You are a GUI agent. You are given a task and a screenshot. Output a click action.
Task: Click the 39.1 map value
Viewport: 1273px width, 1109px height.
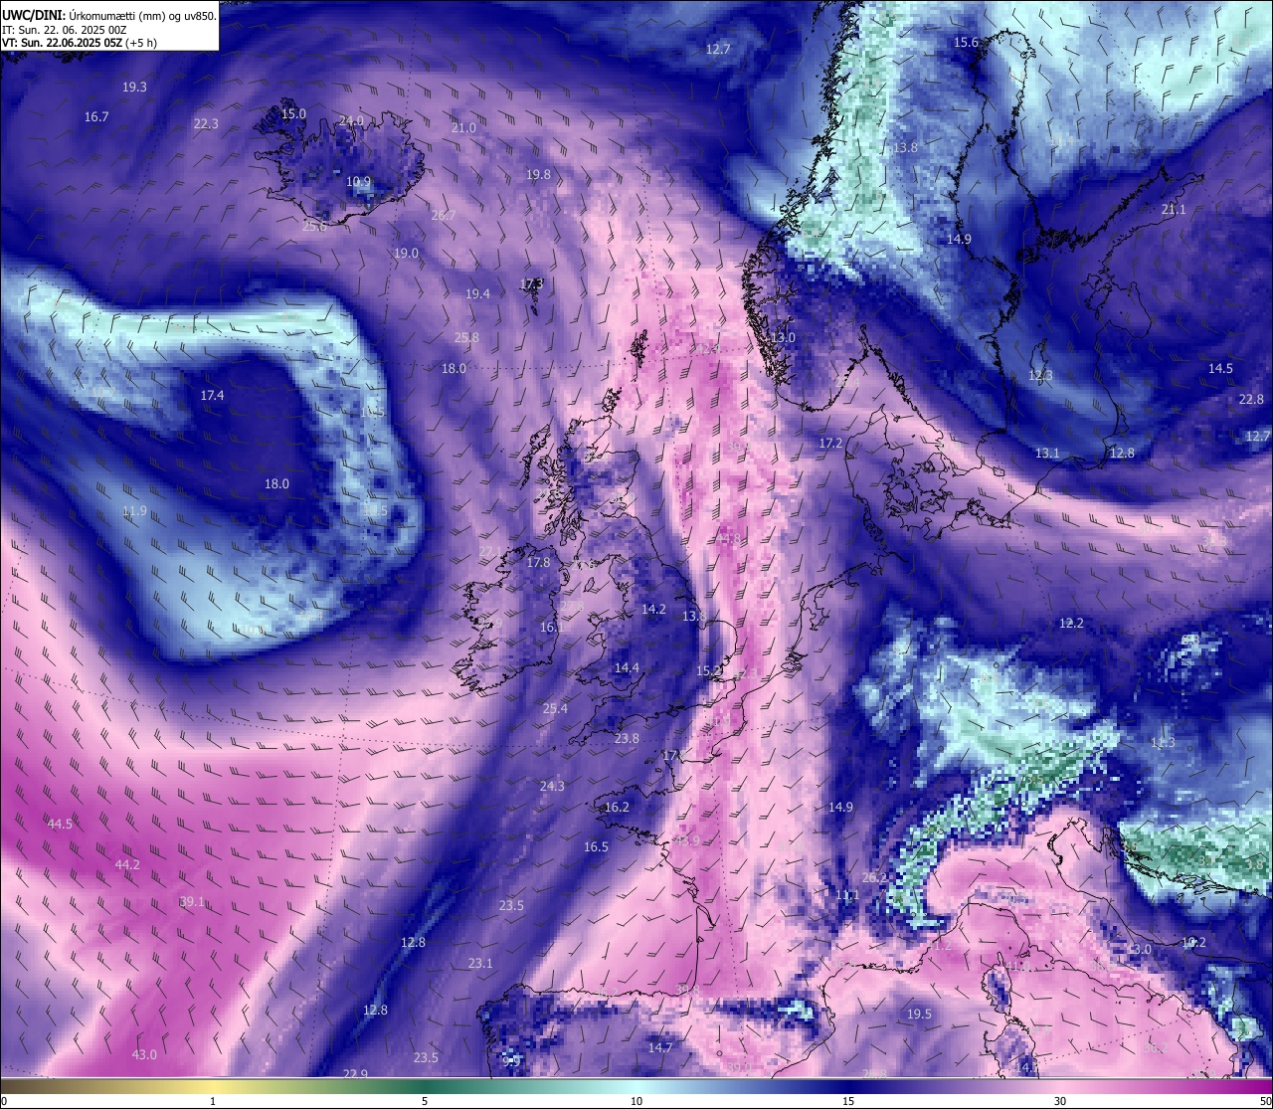pos(192,903)
